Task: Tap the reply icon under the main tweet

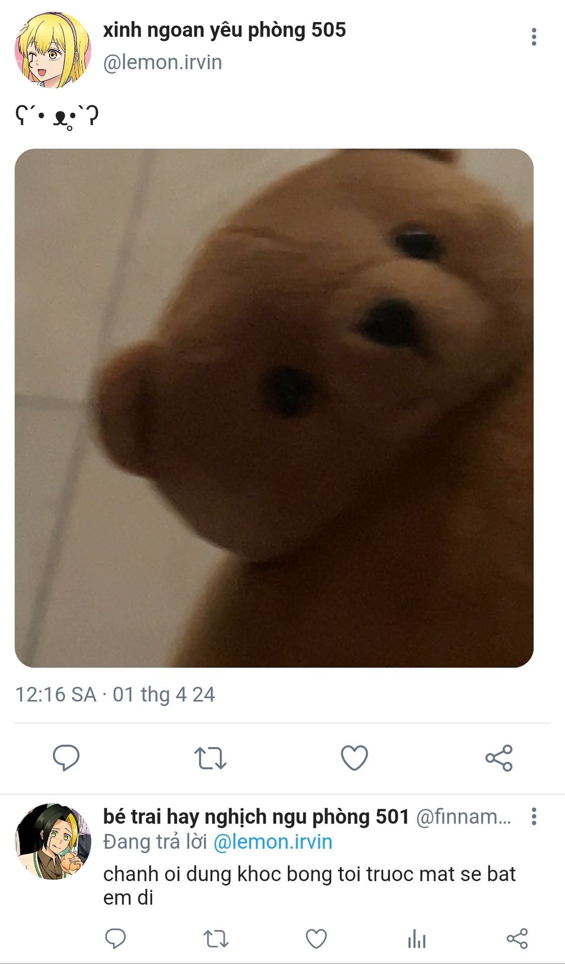Action: coord(66,758)
